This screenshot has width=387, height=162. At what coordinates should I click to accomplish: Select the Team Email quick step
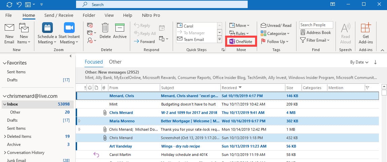point(197,39)
